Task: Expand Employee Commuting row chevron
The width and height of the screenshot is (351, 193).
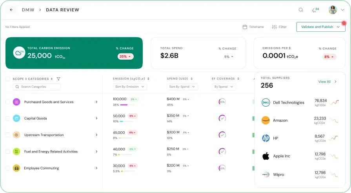Action: pyautogui.click(x=96, y=168)
